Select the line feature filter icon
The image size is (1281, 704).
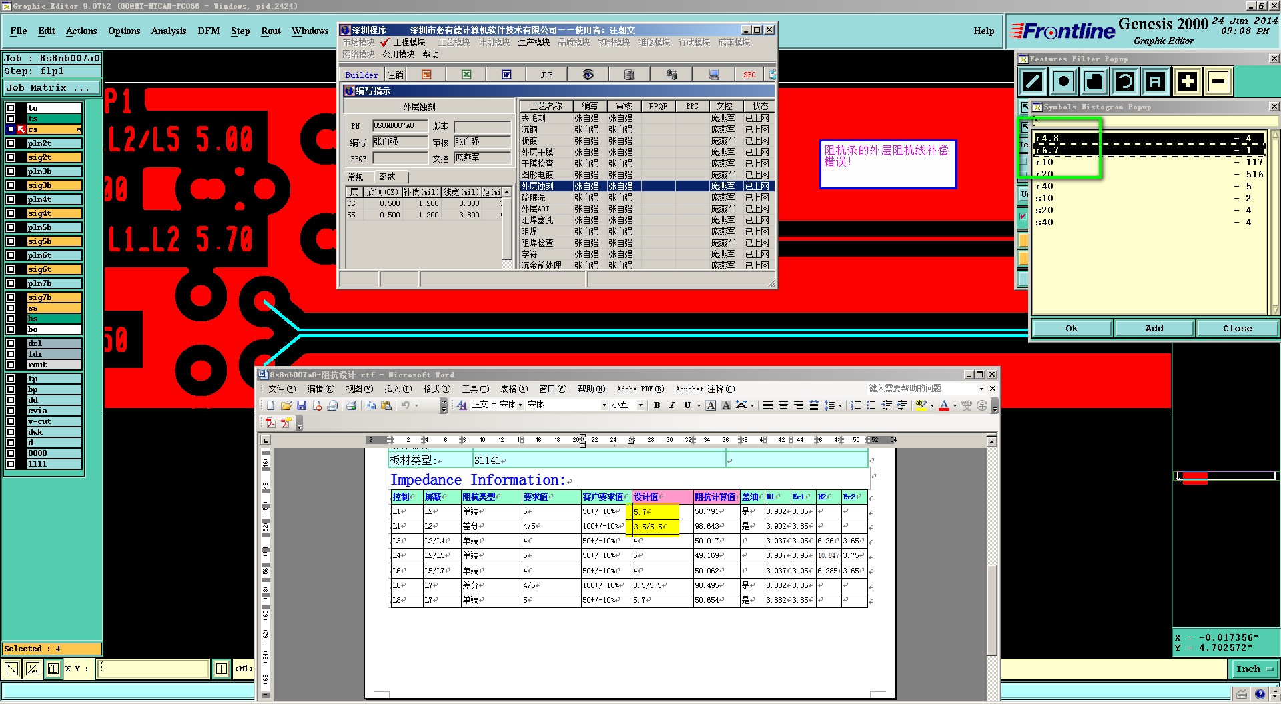pyautogui.click(x=1032, y=81)
